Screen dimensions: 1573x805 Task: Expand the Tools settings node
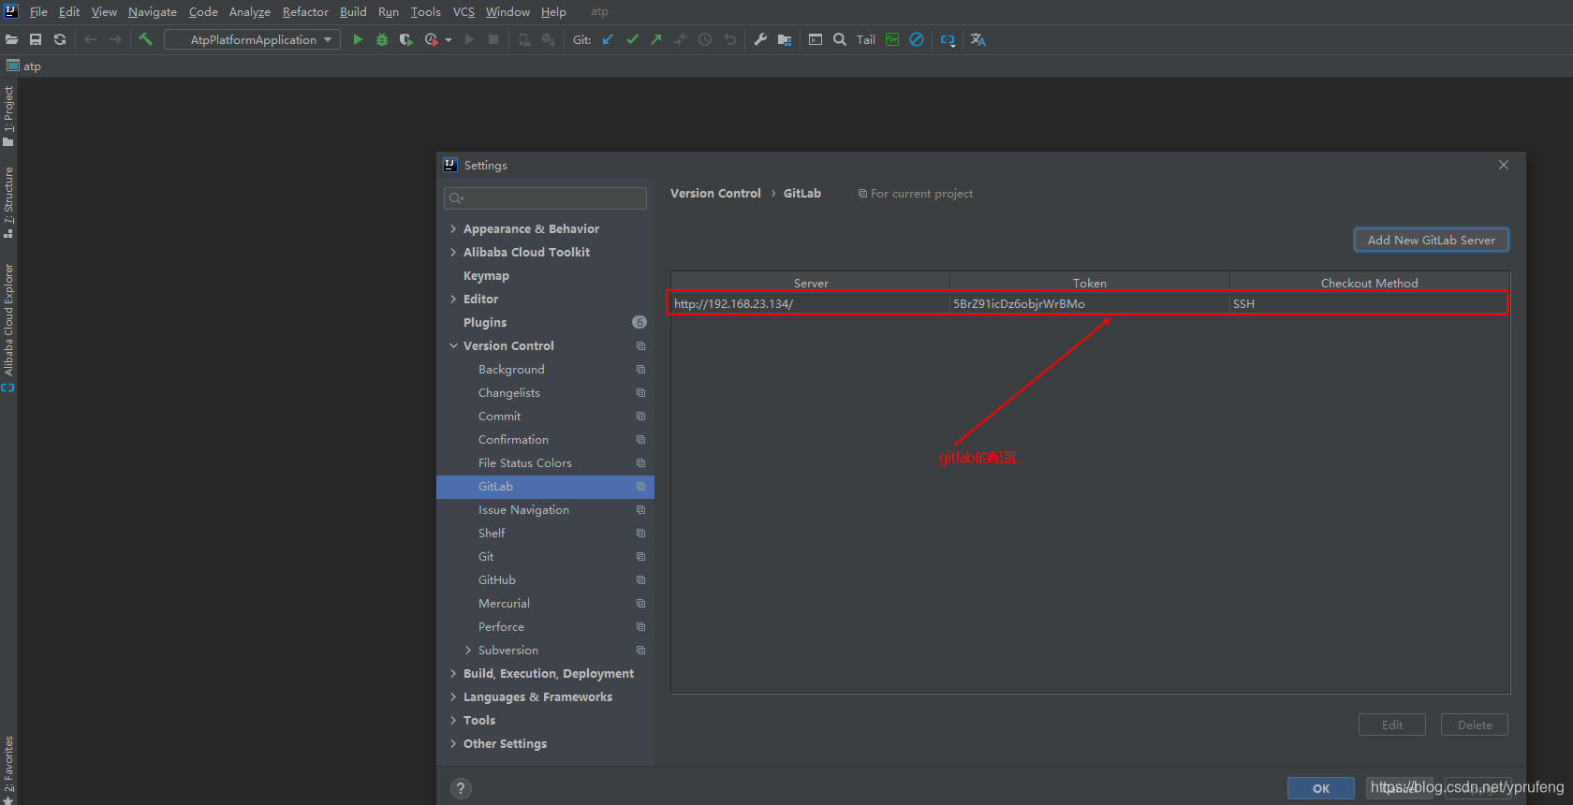(453, 720)
